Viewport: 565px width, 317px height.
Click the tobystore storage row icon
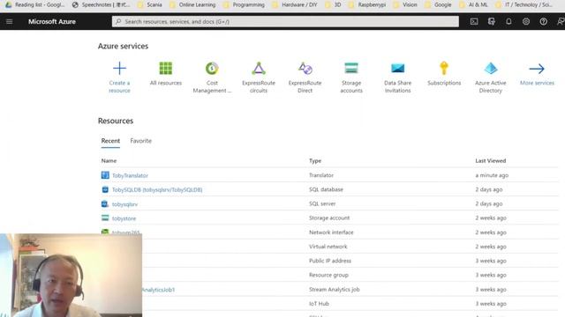[x=105, y=217]
